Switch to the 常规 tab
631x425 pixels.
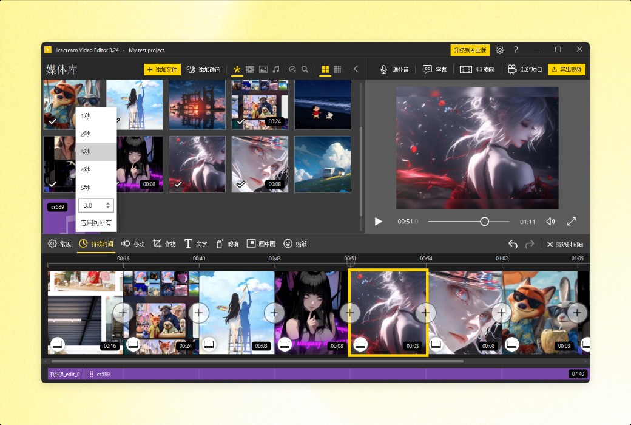[58, 243]
